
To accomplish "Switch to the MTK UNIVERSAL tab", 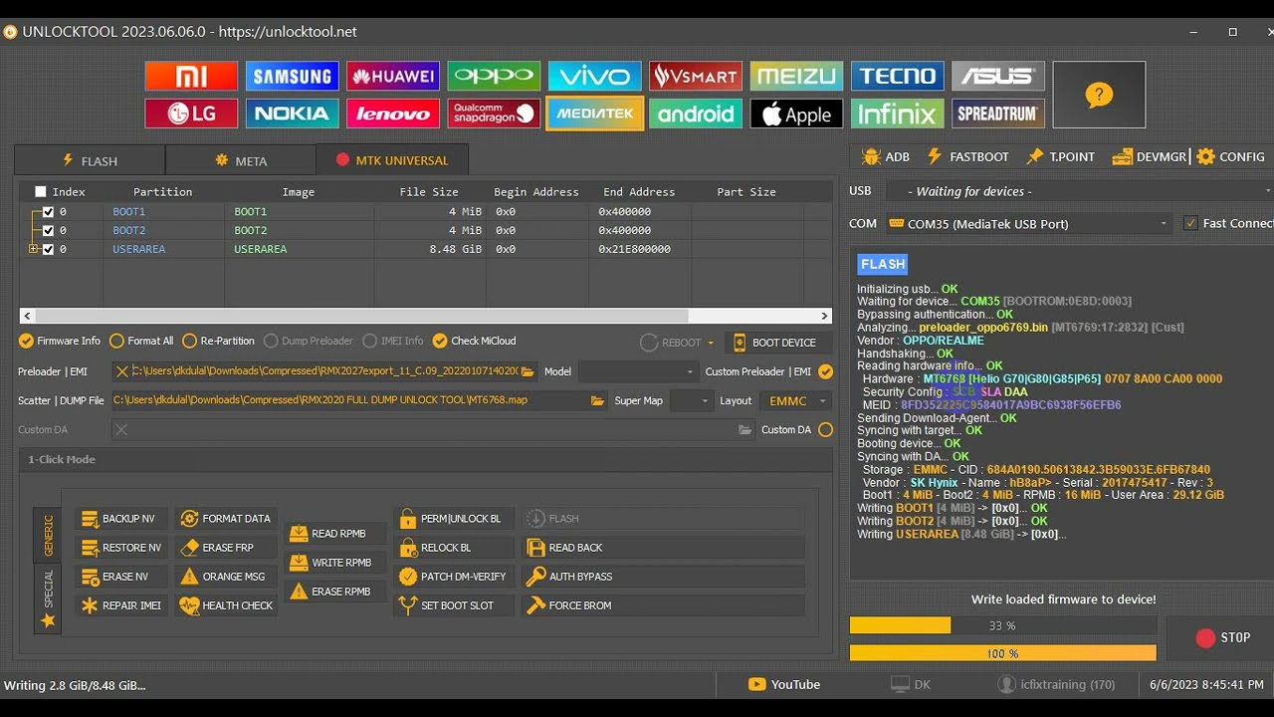I will (x=392, y=160).
